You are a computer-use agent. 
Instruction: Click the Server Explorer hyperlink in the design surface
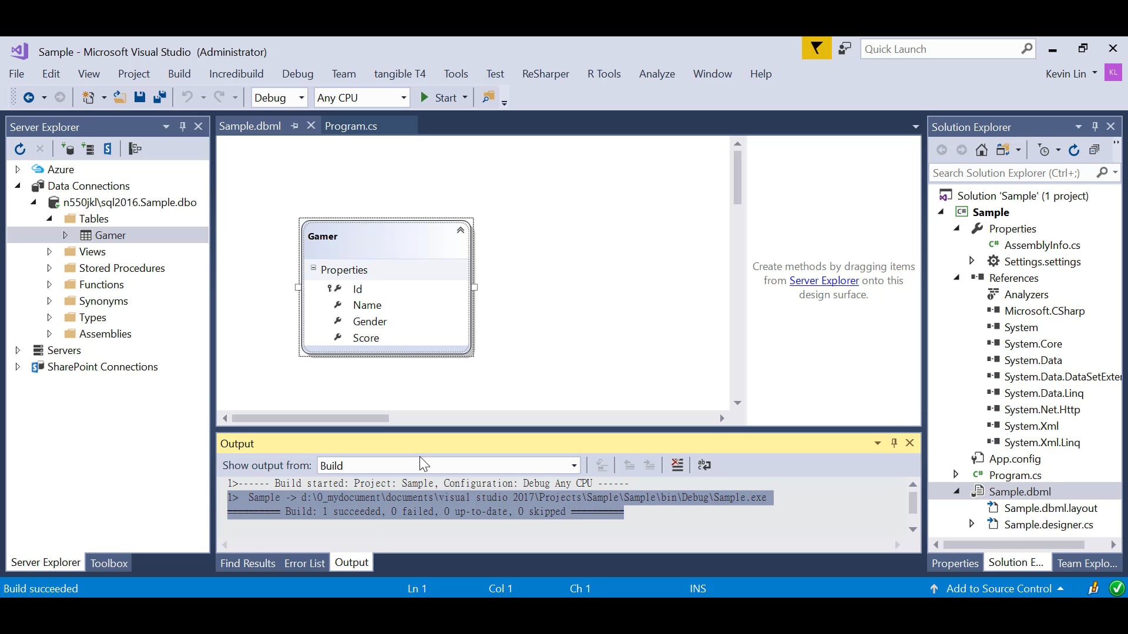click(x=825, y=281)
